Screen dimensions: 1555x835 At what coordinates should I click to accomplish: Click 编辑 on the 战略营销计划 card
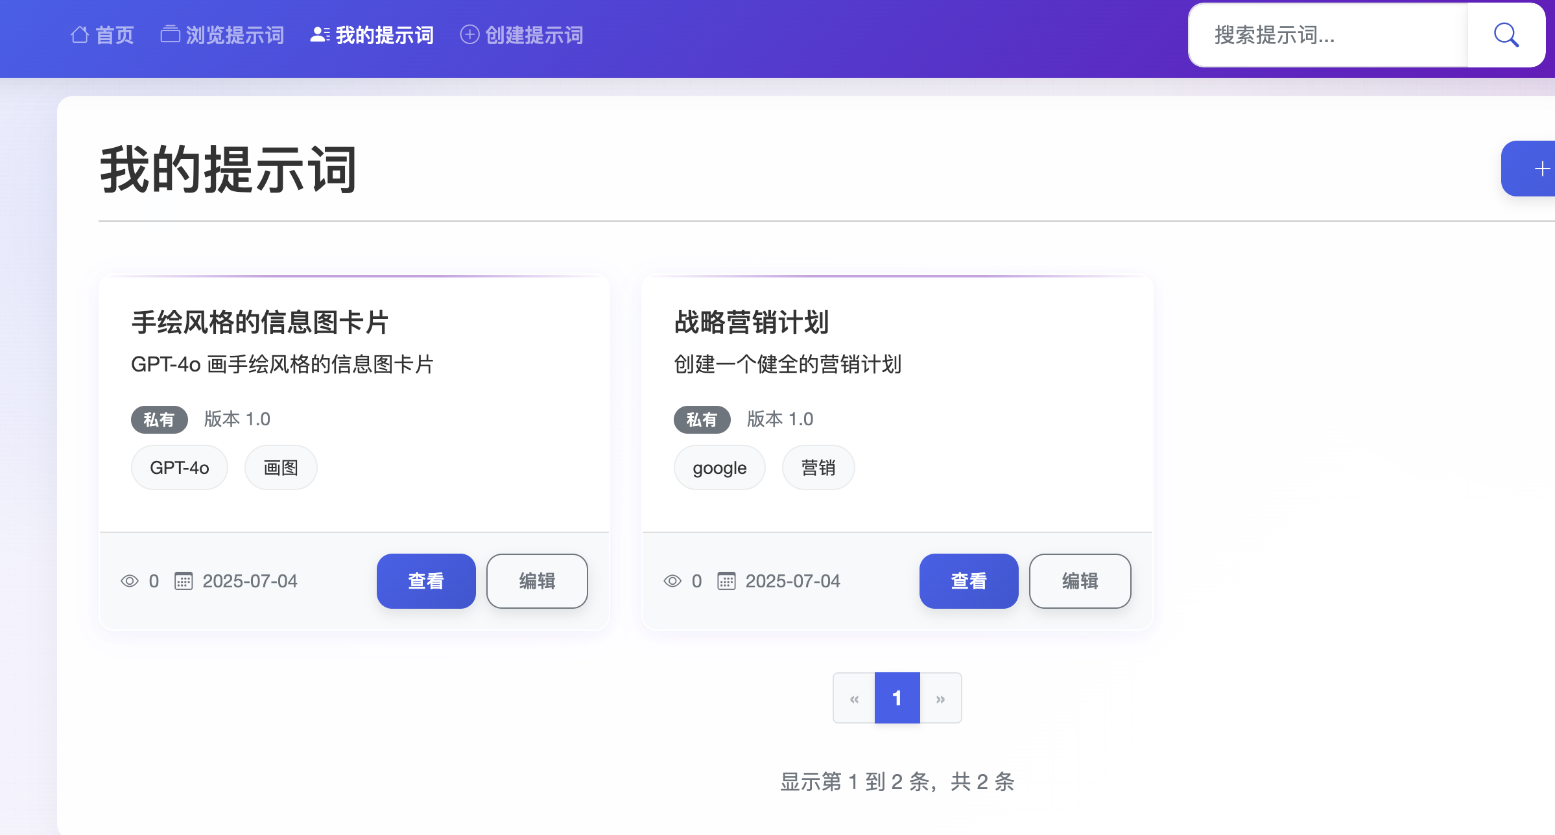(1080, 581)
